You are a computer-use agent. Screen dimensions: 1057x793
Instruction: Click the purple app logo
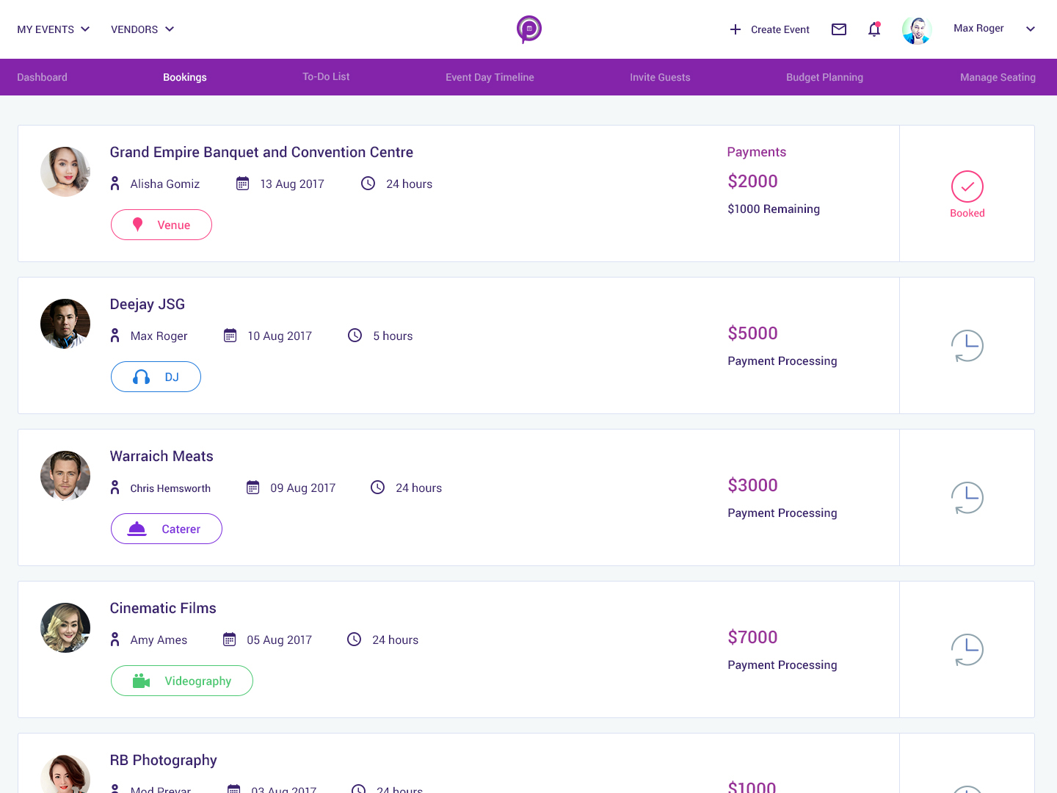click(x=529, y=29)
